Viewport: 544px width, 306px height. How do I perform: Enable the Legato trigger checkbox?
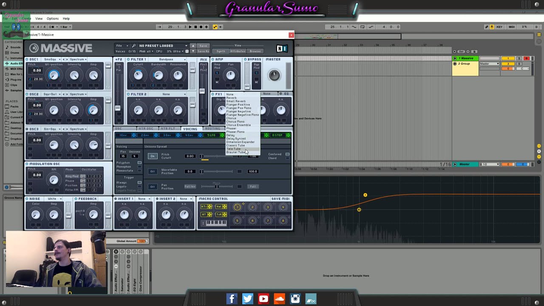click(x=139, y=186)
